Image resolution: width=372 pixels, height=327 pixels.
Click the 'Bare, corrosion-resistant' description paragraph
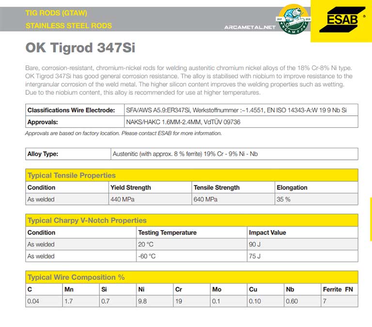pyautogui.click(x=189, y=80)
